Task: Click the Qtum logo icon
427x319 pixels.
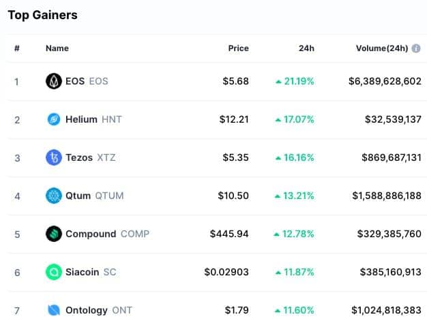Action: [54, 196]
